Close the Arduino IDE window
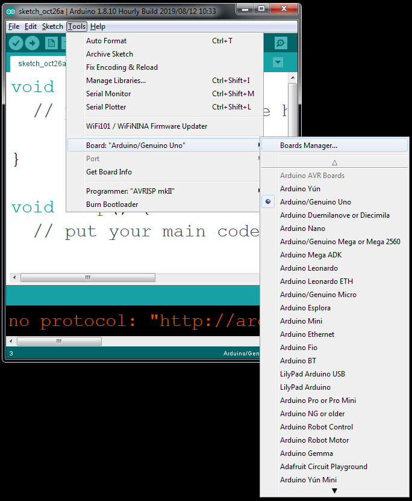The image size is (412, 501). point(284,9)
